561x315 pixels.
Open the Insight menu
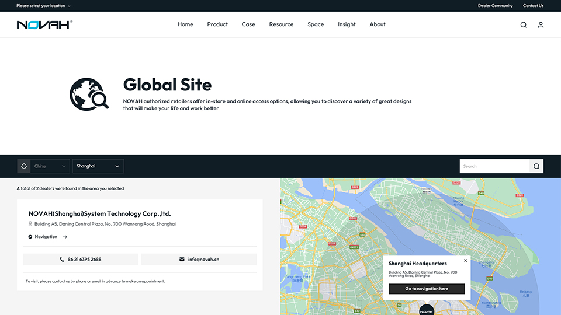[x=347, y=24]
